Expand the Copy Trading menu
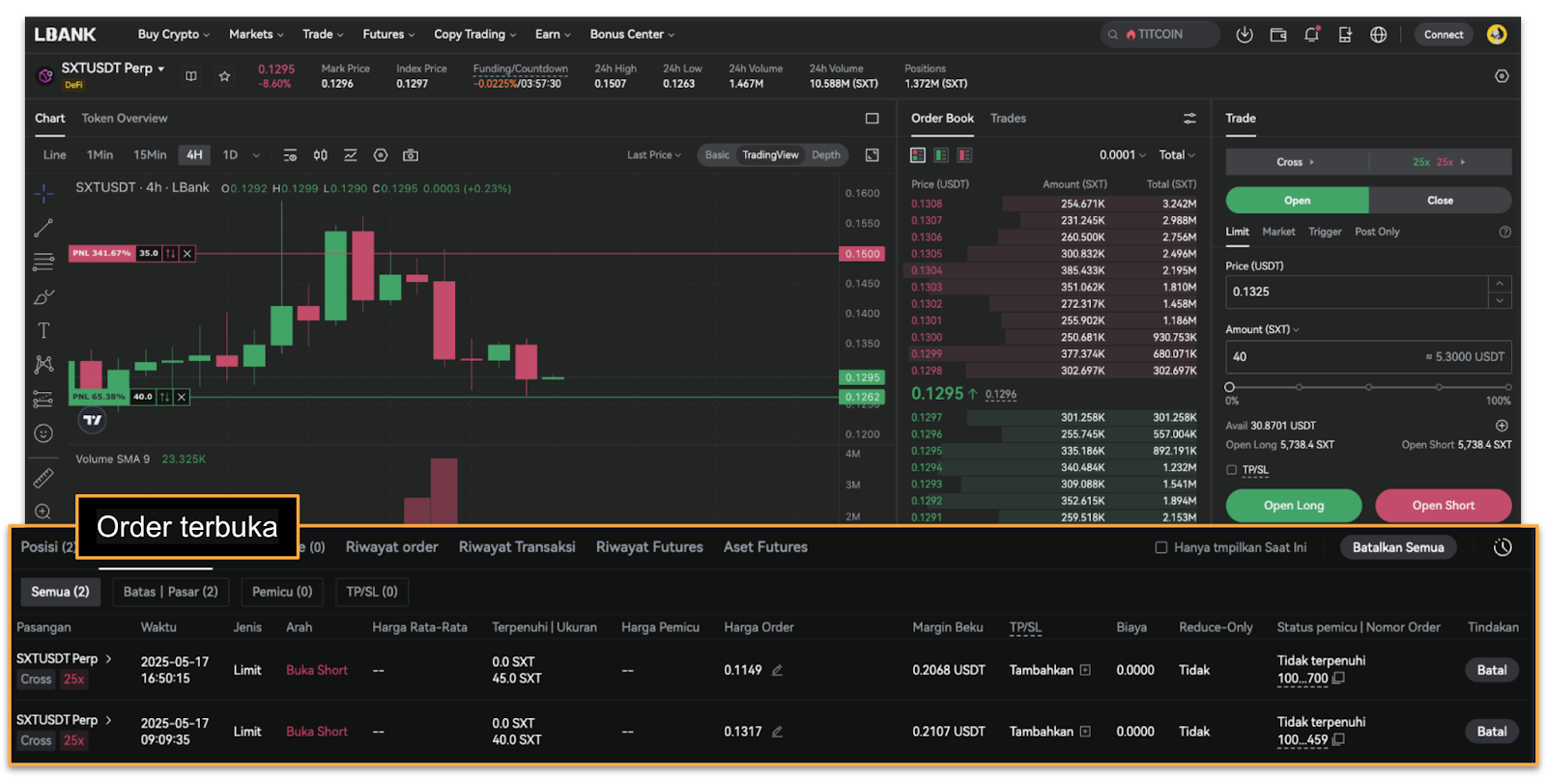The width and height of the screenshot is (1546, 777). [474, 35]
